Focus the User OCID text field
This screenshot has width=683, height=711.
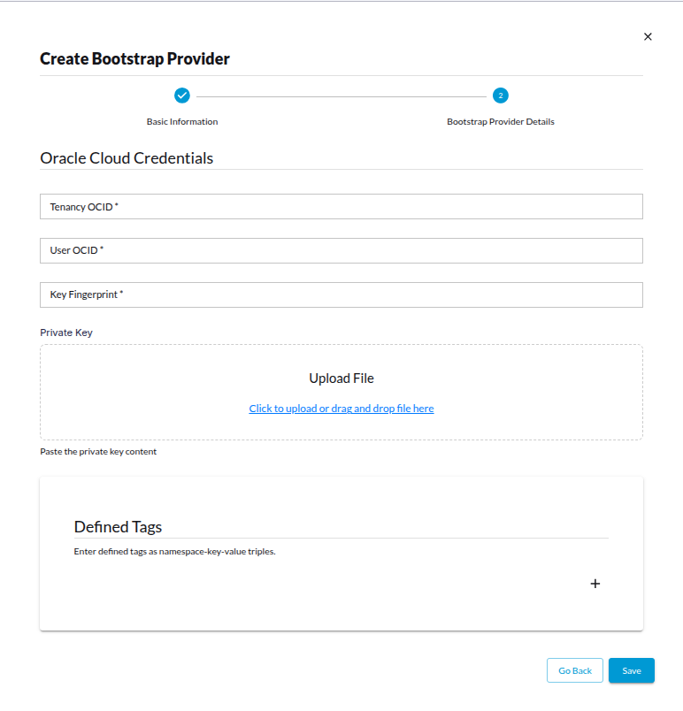(341, 250)
